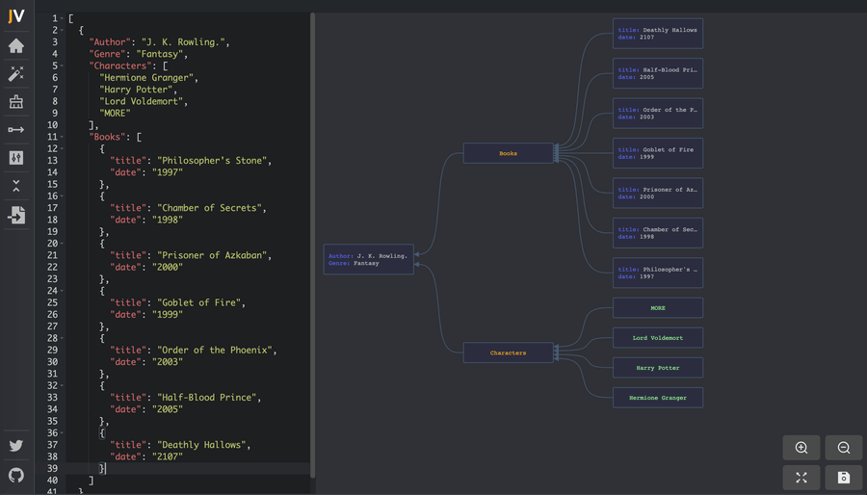The image size is (867, 495).
Task: Click the save diagram floppy button
Action: [x=844, y=478]
